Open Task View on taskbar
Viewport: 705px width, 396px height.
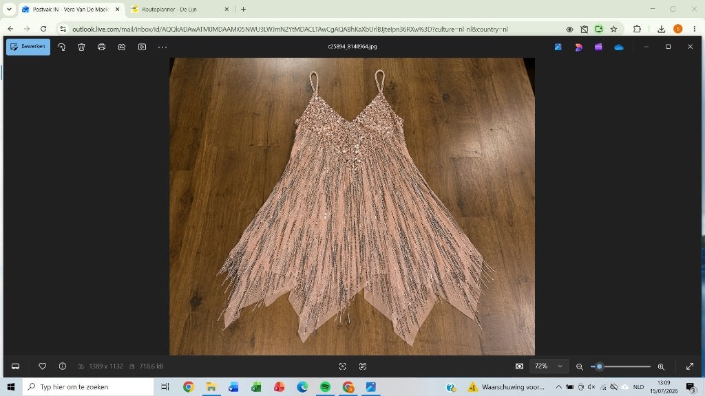165,386
